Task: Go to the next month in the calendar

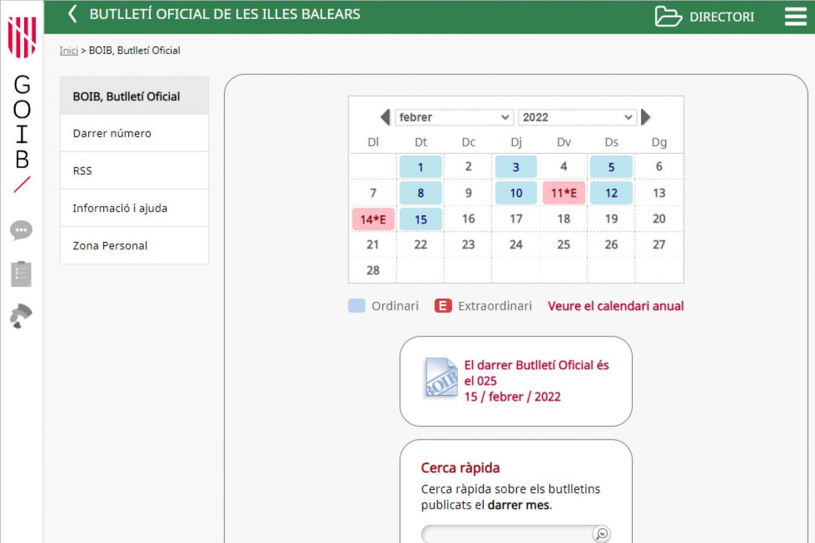Action: (646, 117)
